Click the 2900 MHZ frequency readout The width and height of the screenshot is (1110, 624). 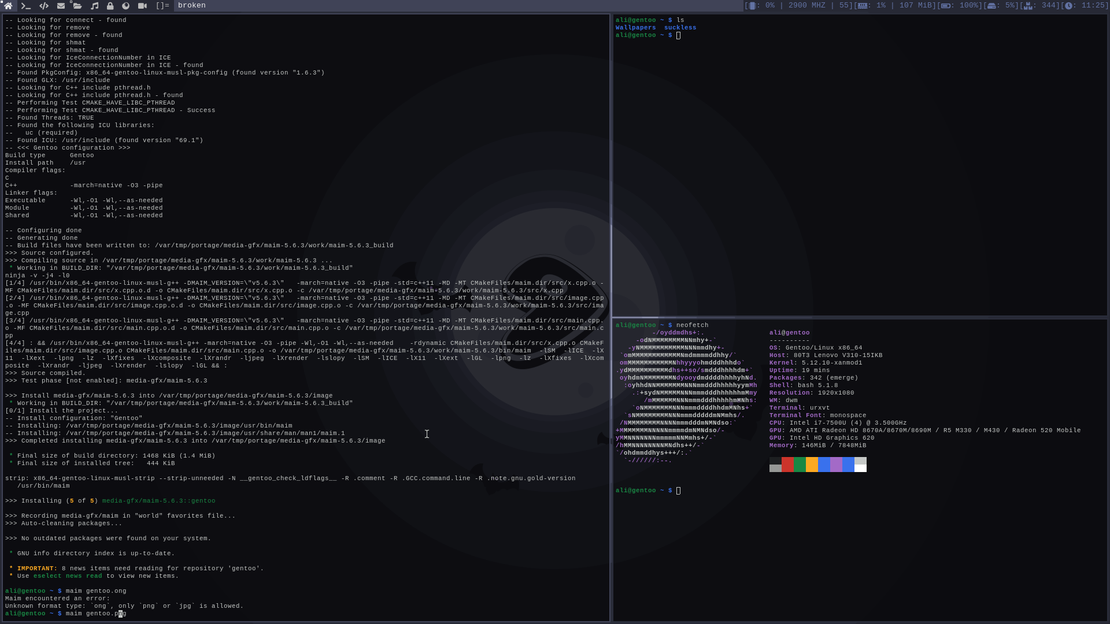pos(807,5)
